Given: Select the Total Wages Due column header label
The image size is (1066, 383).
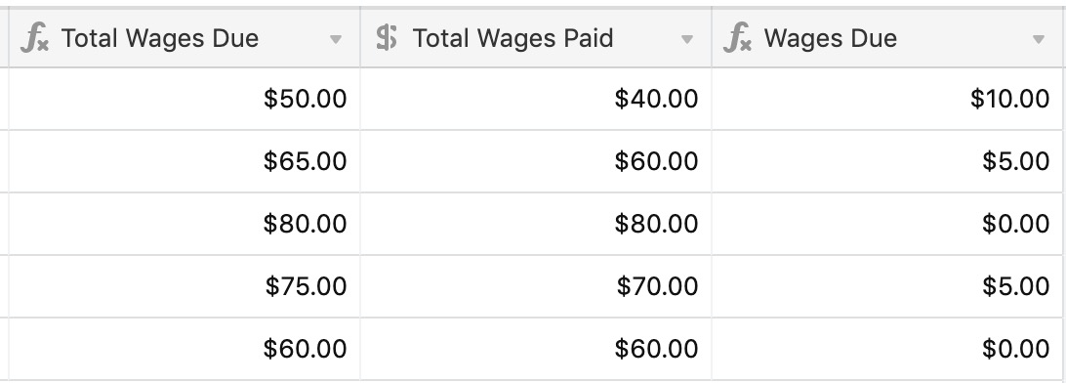Looking at the screenshot, I should click(160, 38).
